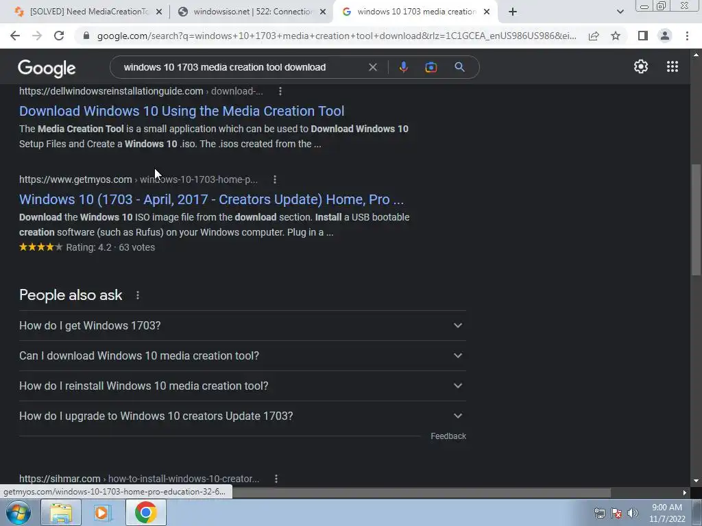Bookmark this page with the star icon
The width and height of the screenshot is (702, 526).
(x=616, y=36)
